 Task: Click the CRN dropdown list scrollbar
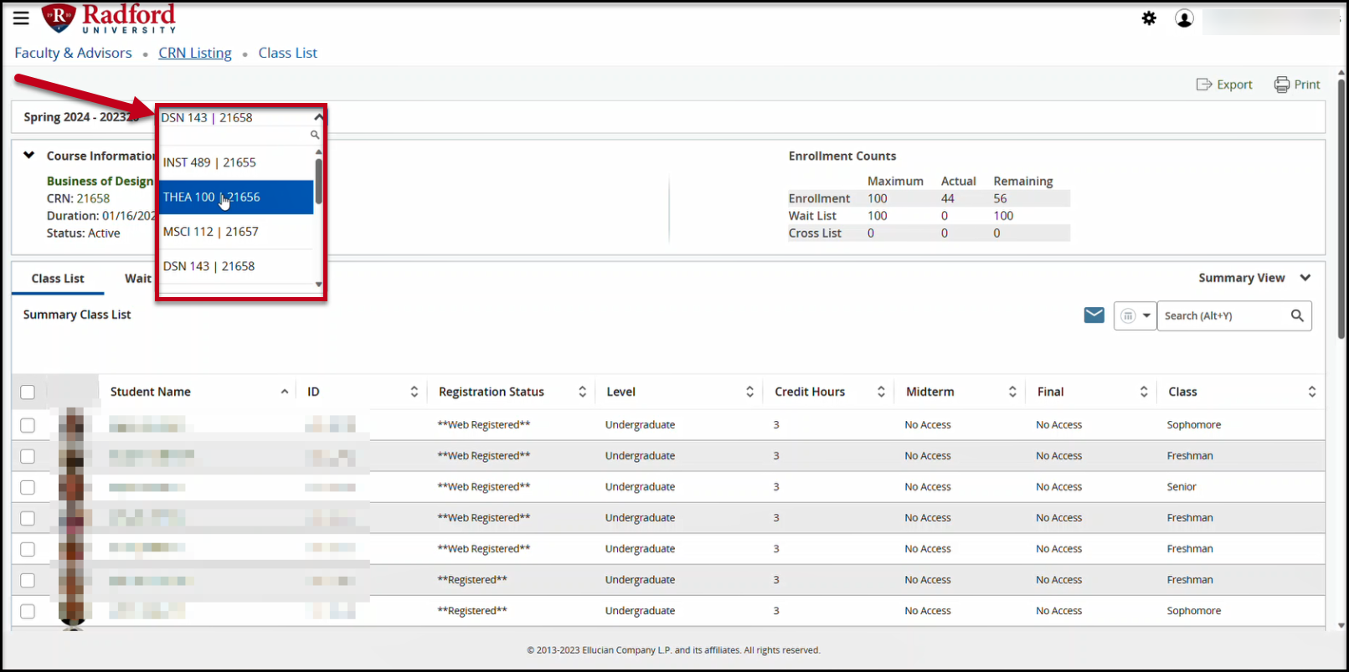[318, 182]
